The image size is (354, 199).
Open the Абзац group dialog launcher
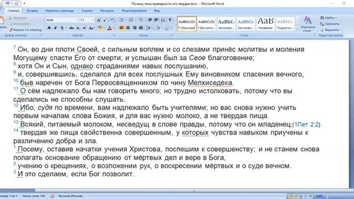(172, 35)
